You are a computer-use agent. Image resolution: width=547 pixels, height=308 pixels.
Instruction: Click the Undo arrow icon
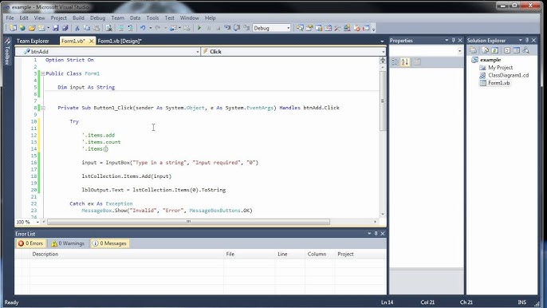pyautogui.click(x=143, y=28)
